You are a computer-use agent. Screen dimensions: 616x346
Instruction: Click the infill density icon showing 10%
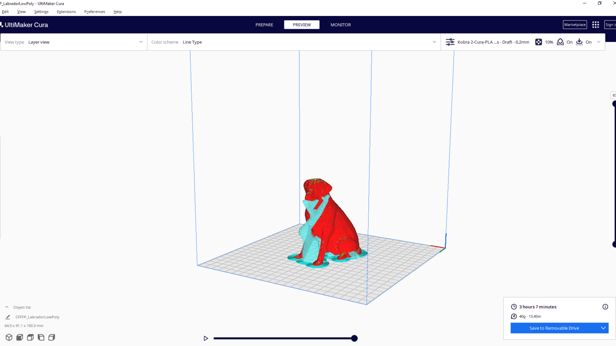[x=538, y=42]
